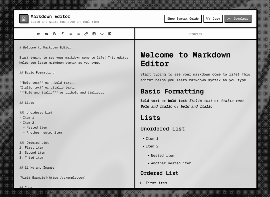Click the 'Welcome to Markdown Editor' preview heading
The width and height of the screenshot is (270, 197).
tap(185, 59)
